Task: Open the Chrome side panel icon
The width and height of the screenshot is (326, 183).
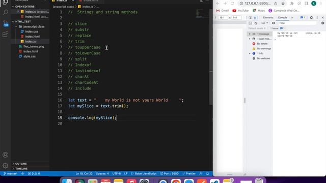Action: [x=307, y=4]
